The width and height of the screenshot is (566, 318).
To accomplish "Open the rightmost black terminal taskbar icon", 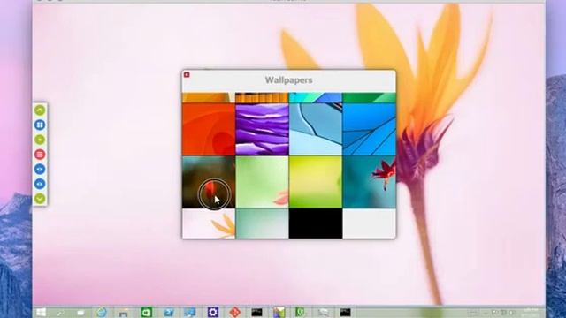I will [345, 312].
